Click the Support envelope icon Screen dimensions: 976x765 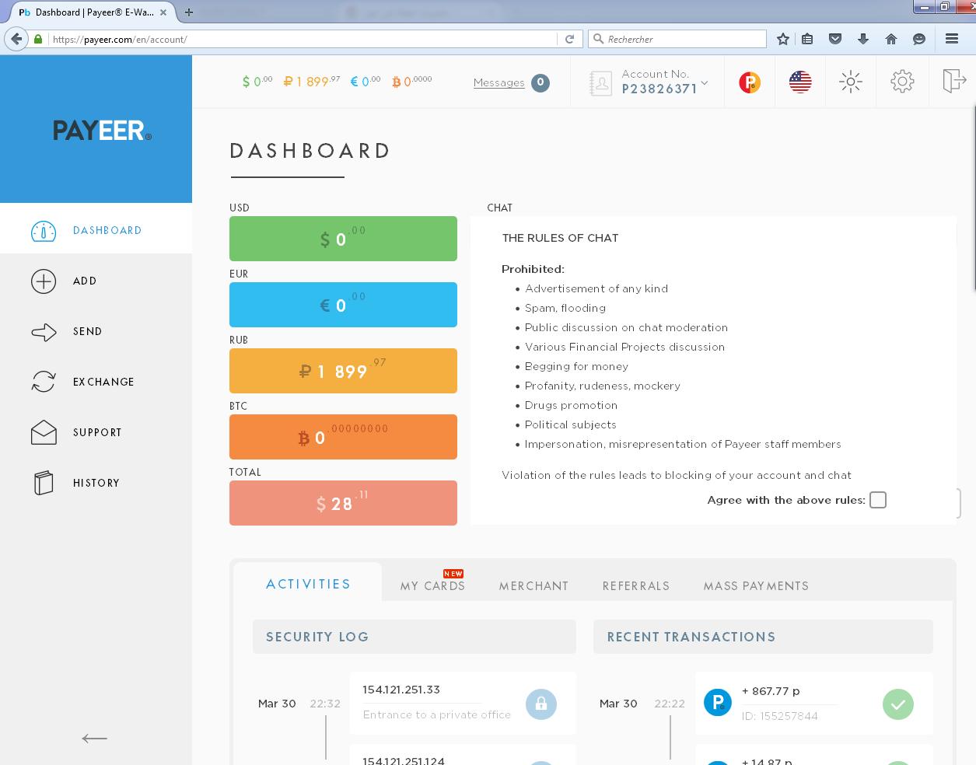point(44,432)
